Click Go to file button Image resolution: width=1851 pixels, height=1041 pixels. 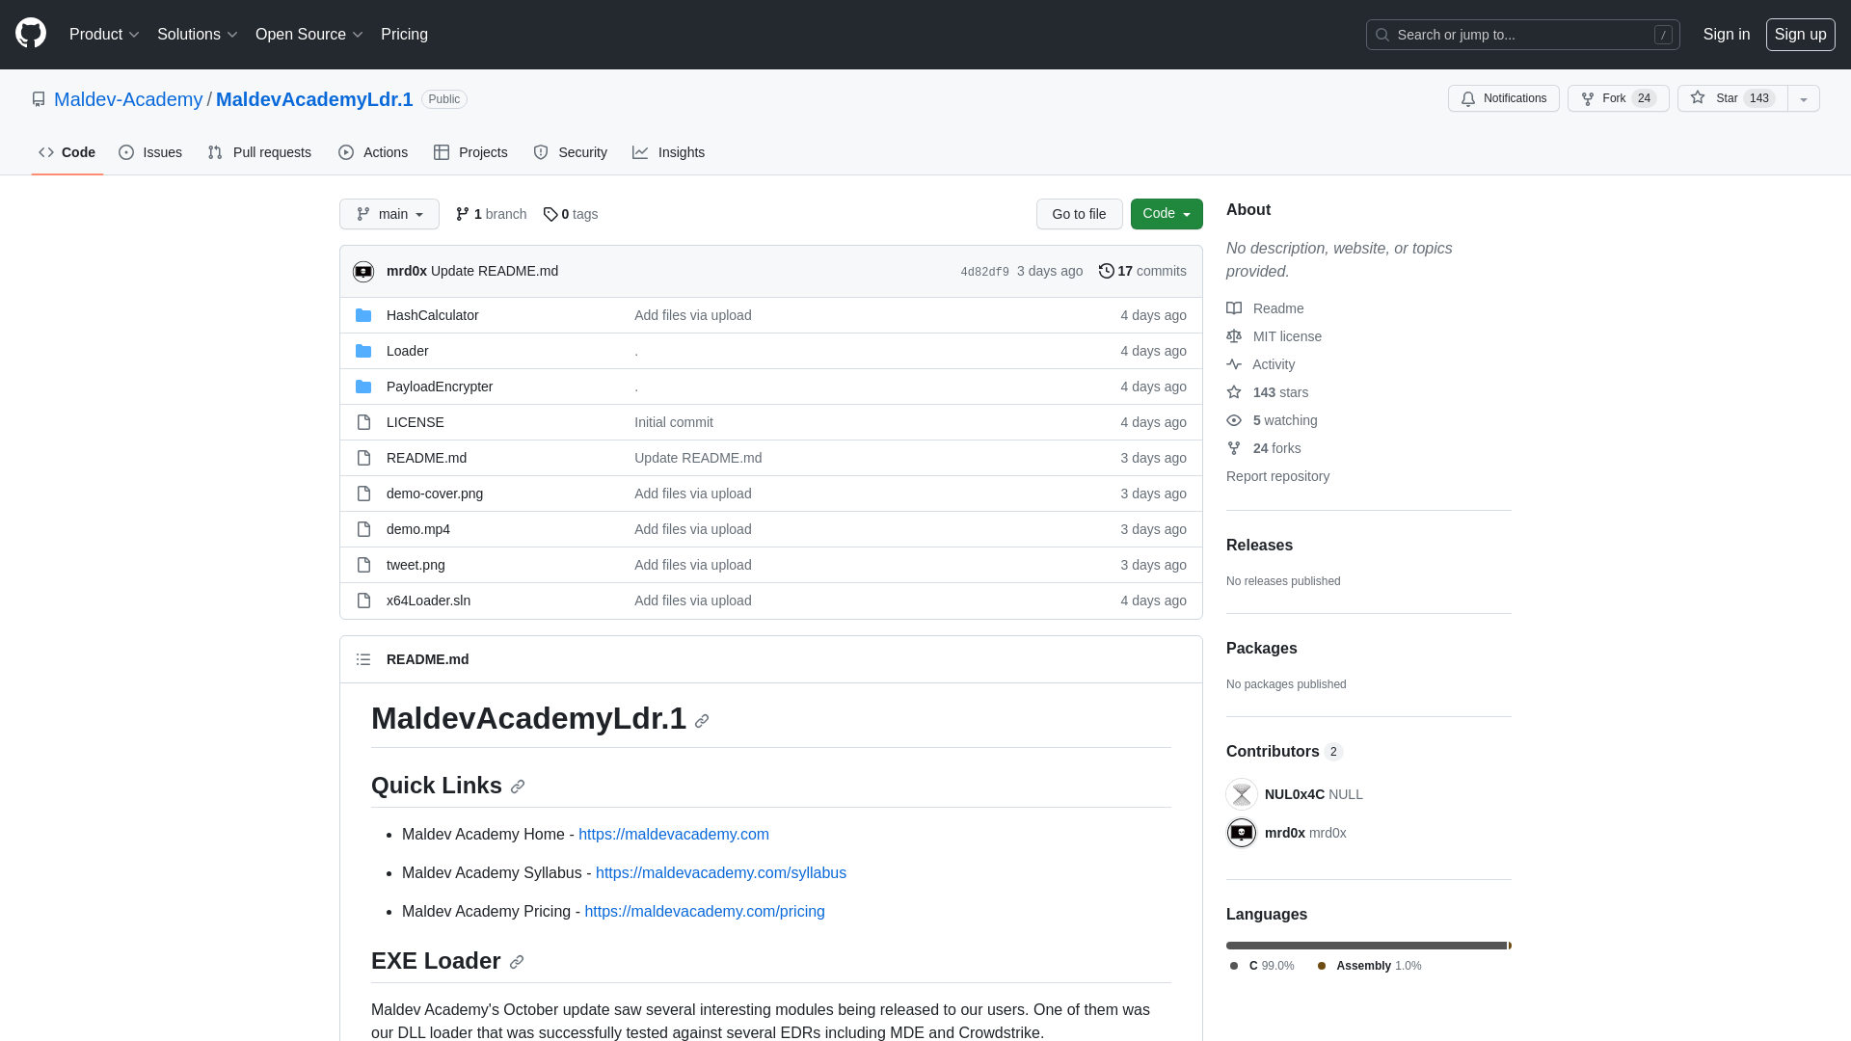[1078, 214]
